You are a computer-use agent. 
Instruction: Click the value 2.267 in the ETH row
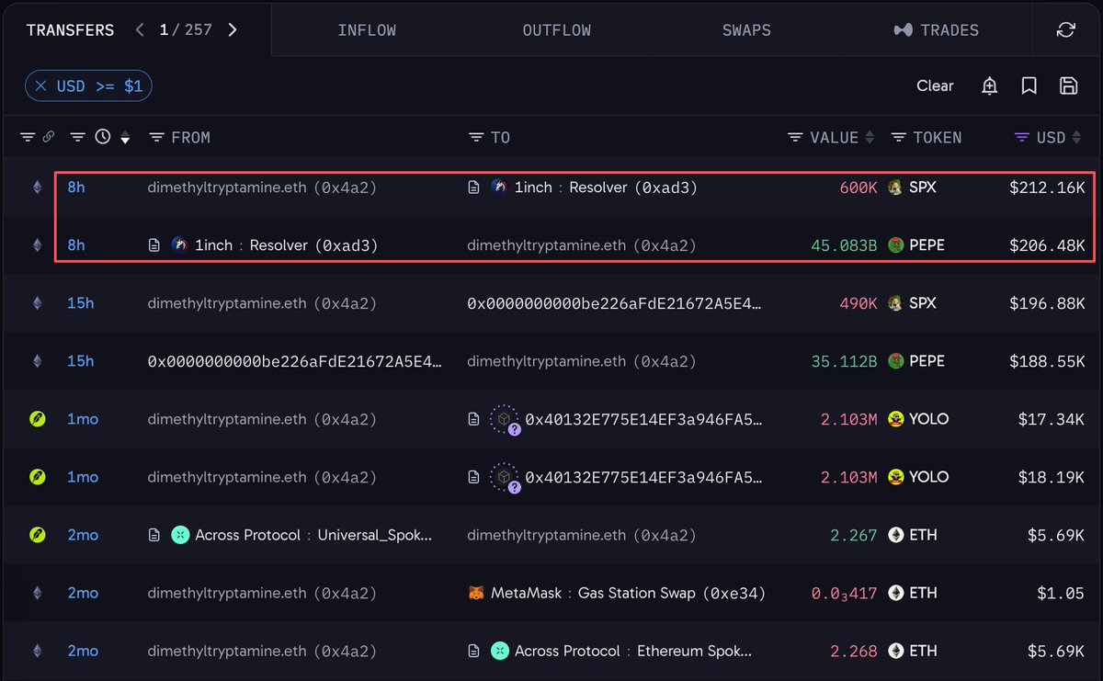click(x=854, y=535)
